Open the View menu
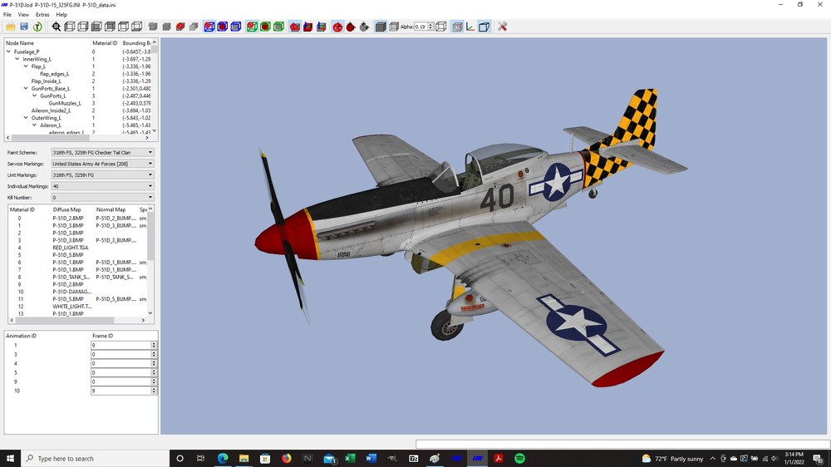Screen dimensions: 831x467 click(23, 15)
